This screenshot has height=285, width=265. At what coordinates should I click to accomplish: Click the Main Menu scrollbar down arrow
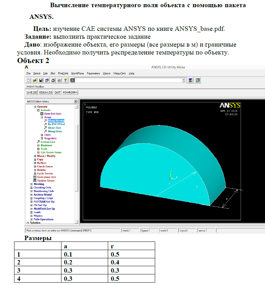click(77, 222)
